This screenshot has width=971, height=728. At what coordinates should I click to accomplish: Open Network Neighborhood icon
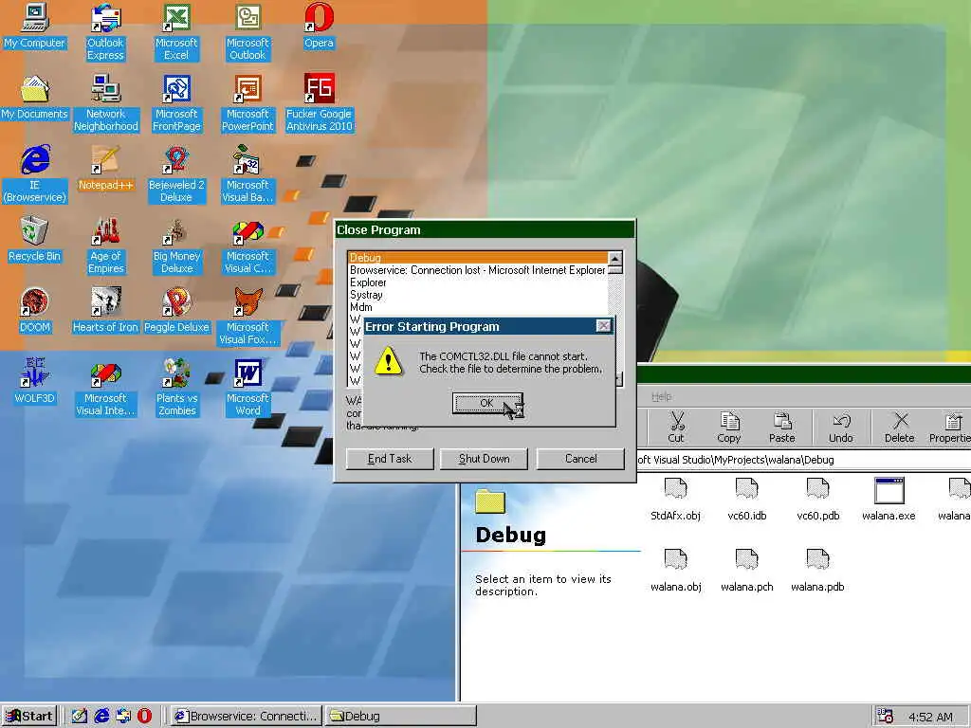click(106, 103)
